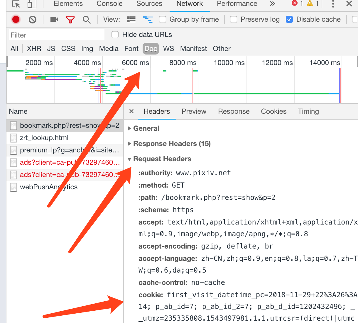Activate the inspect element picker icon

click(x=16, y=4)
